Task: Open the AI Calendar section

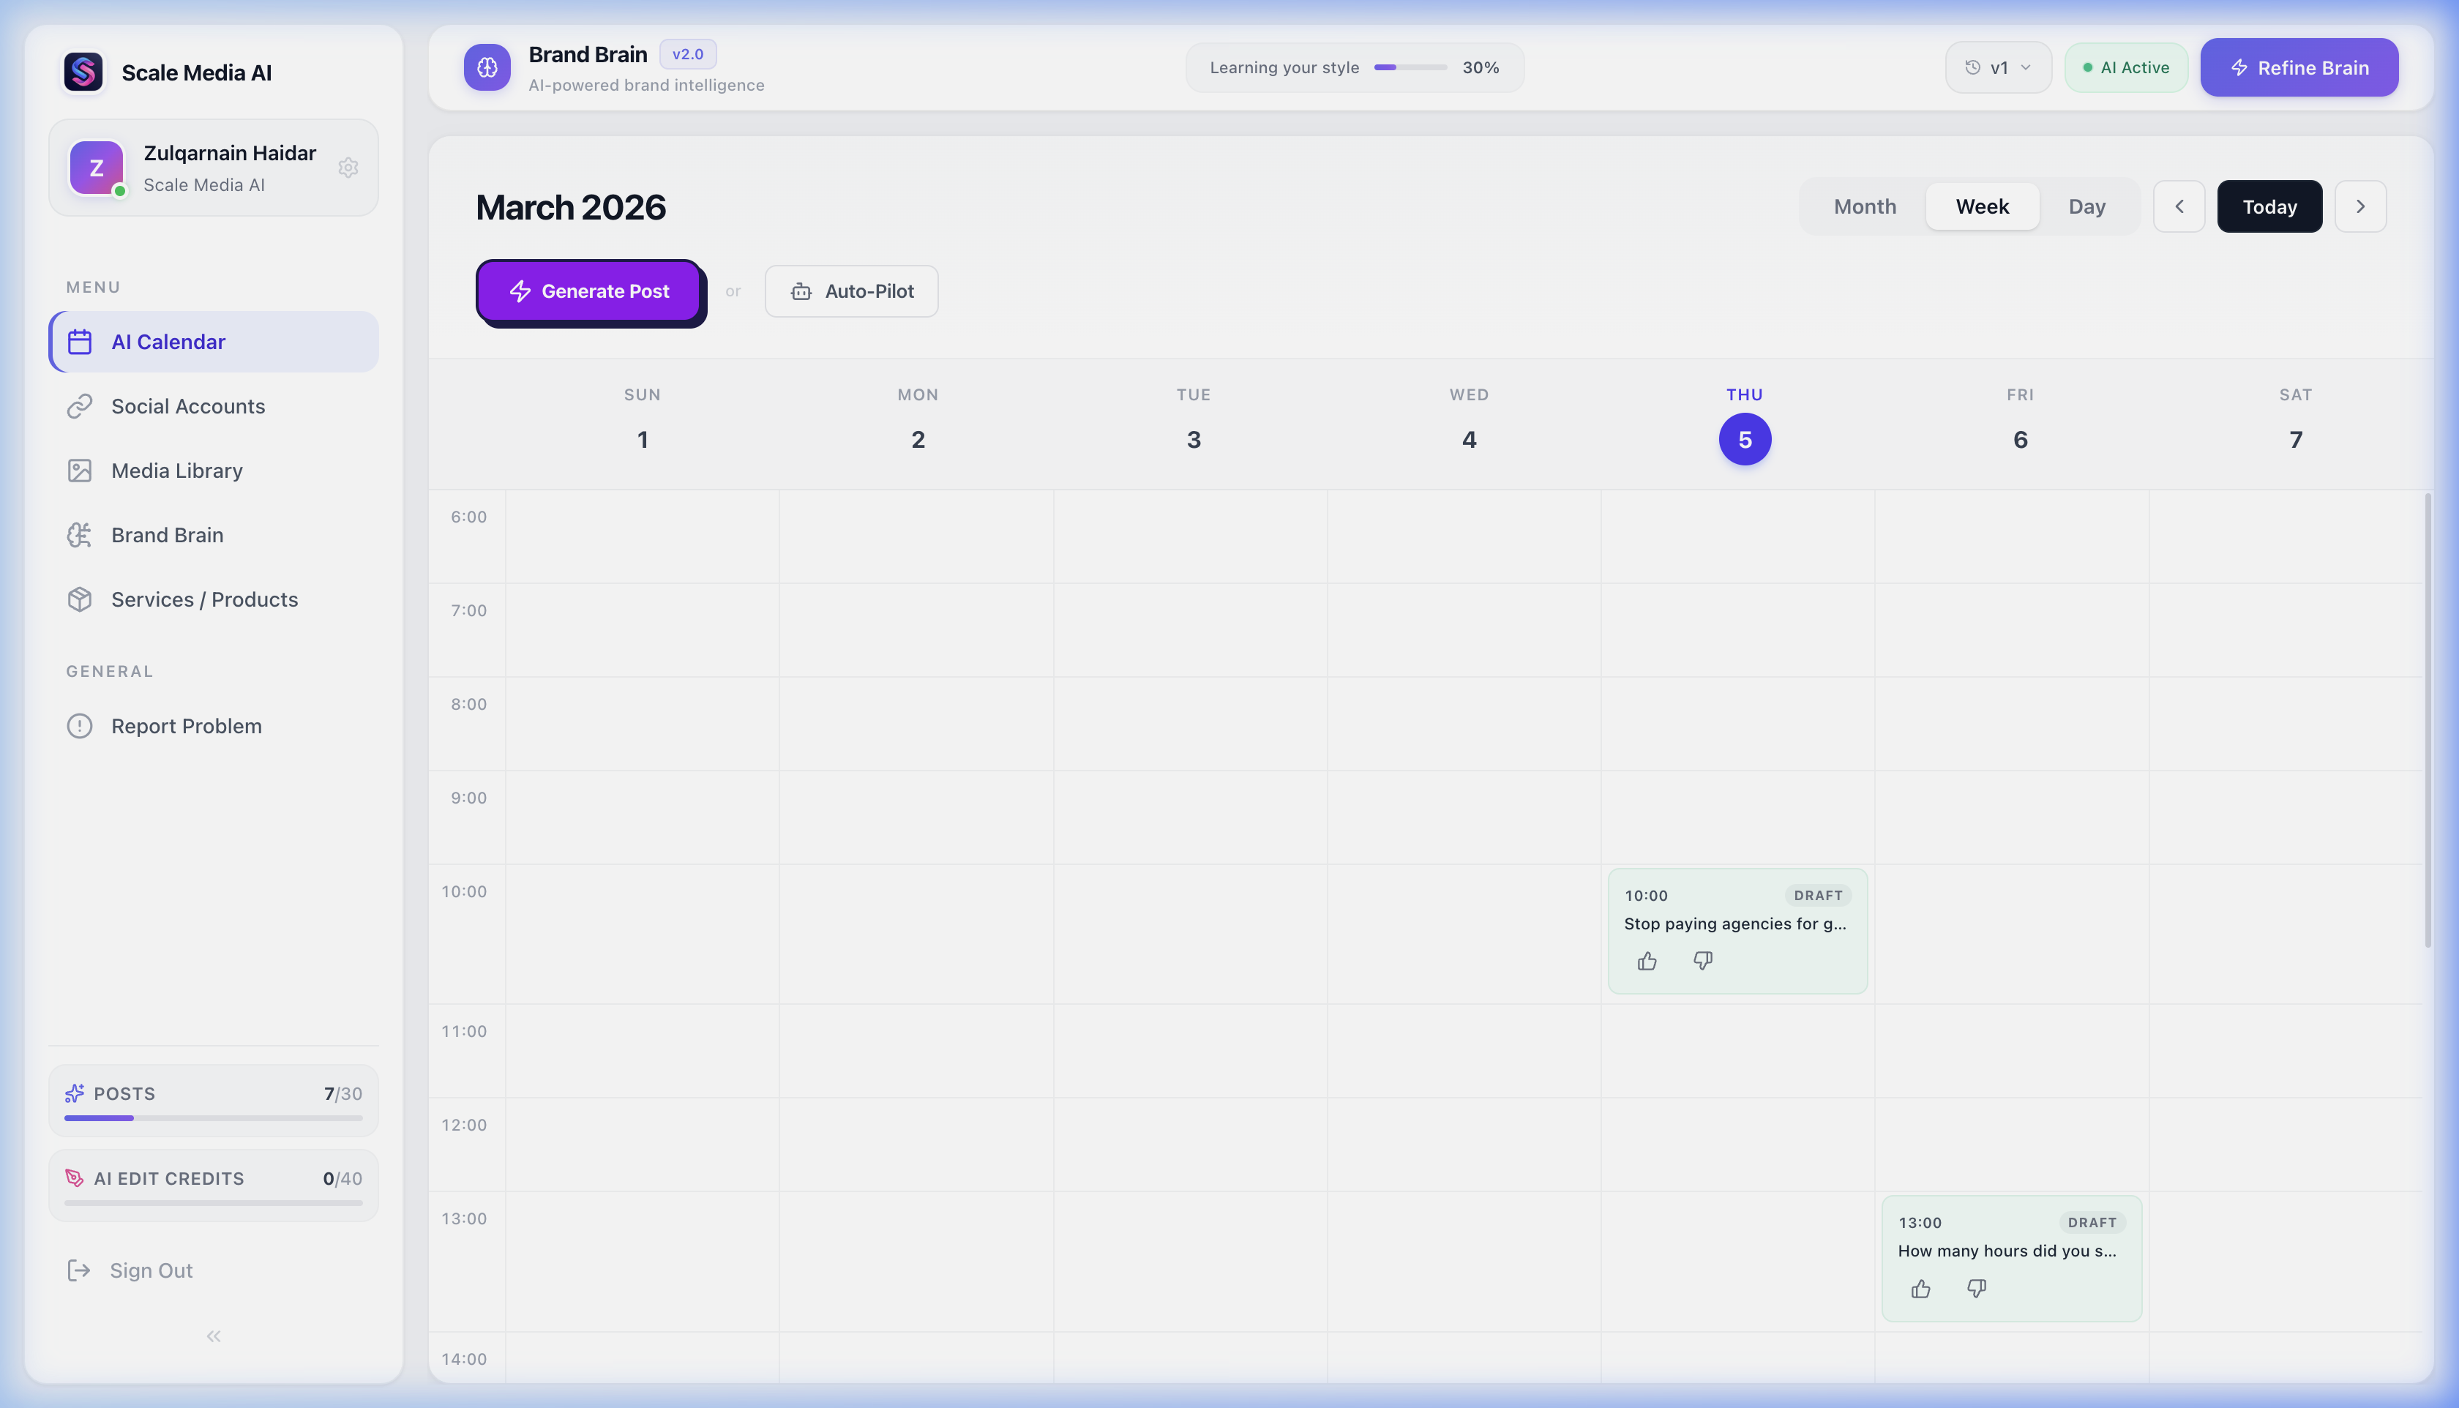Action: (x=168, y=341)
